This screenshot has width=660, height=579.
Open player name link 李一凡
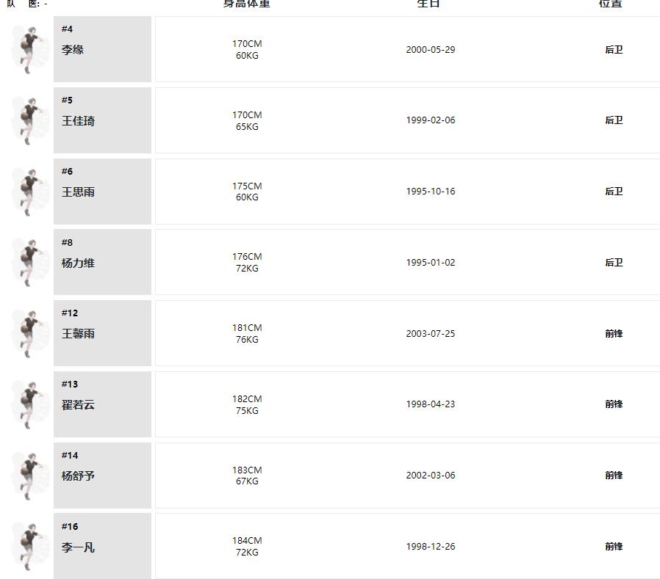[78, 547]
